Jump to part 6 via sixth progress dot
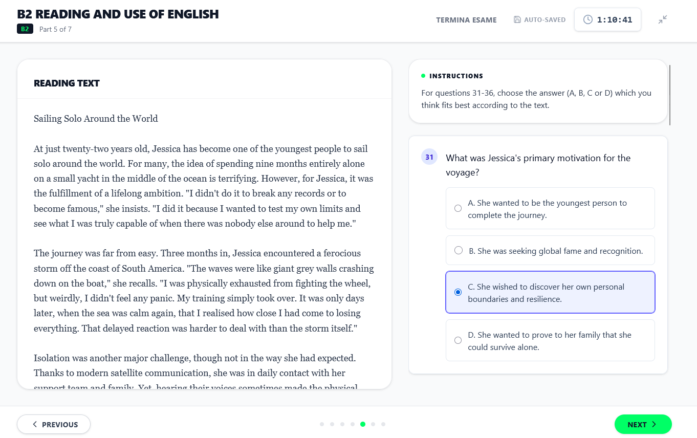697x438 pixels. [x=373, y=424]
